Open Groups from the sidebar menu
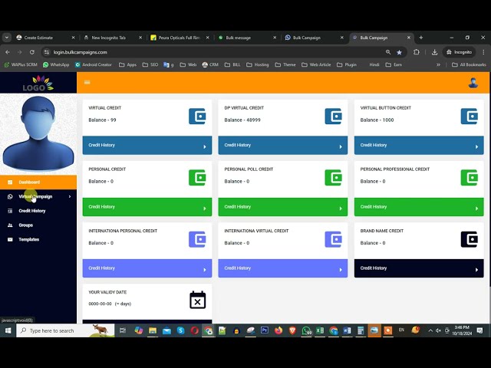The width and height of the screenshot is (491, 368). (26, 225)
